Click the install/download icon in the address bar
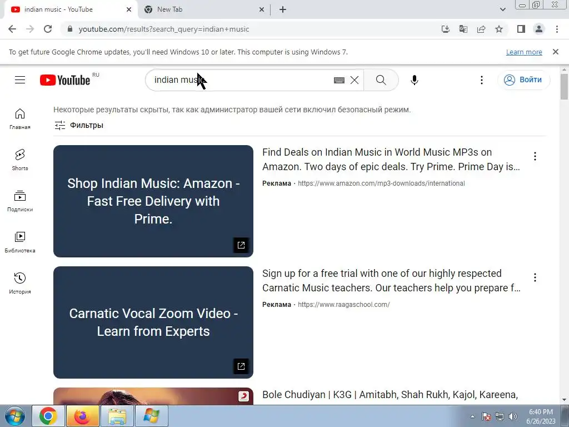 point(445,29)
